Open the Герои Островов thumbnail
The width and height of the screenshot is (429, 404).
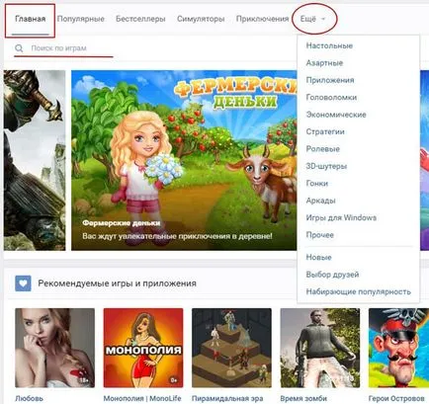[398, 348]
